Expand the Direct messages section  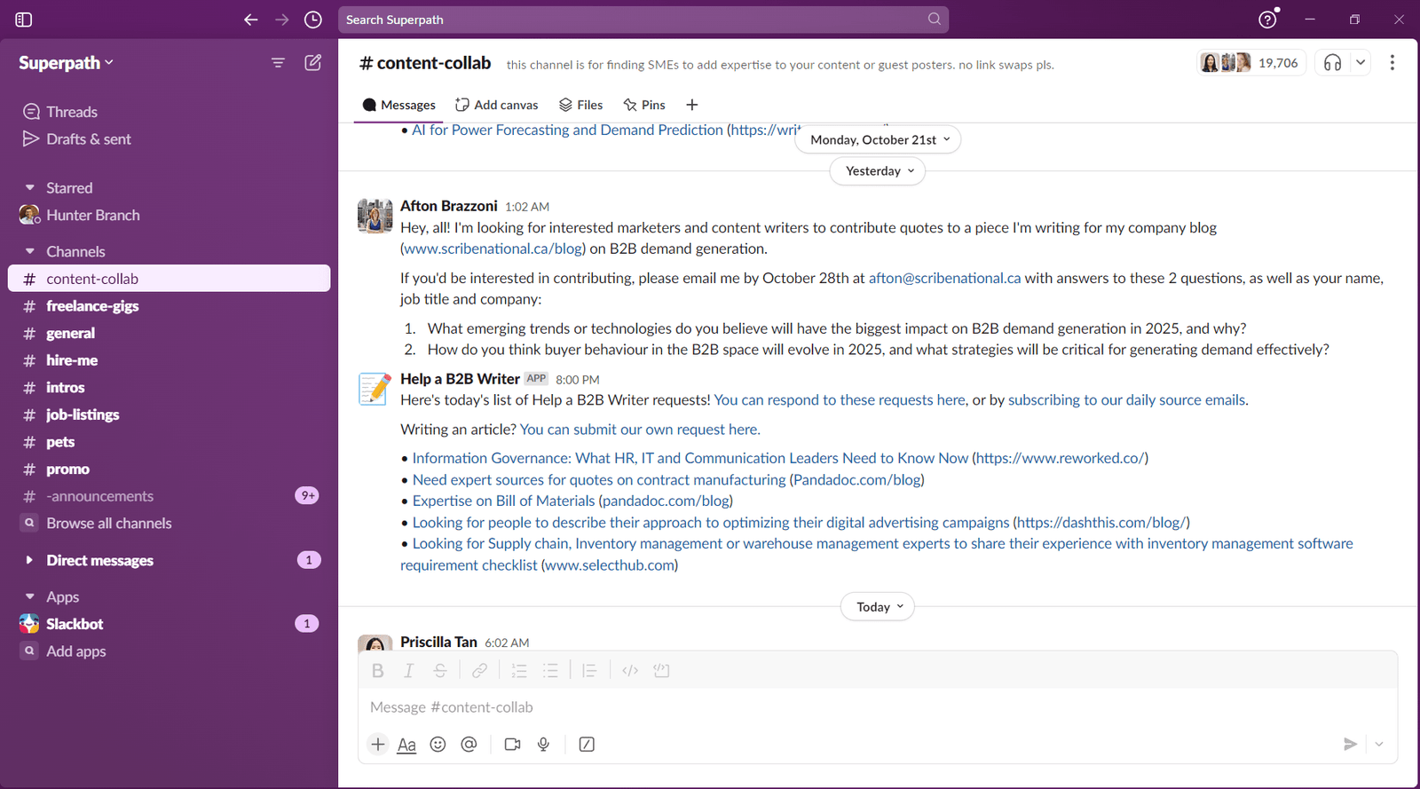click(x=29, y=560)
